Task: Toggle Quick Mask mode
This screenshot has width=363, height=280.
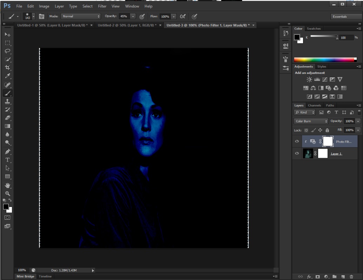Action: coord(7,218)
